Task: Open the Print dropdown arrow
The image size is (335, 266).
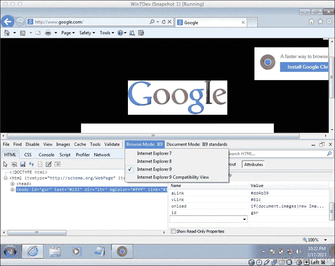Action: 56,33
